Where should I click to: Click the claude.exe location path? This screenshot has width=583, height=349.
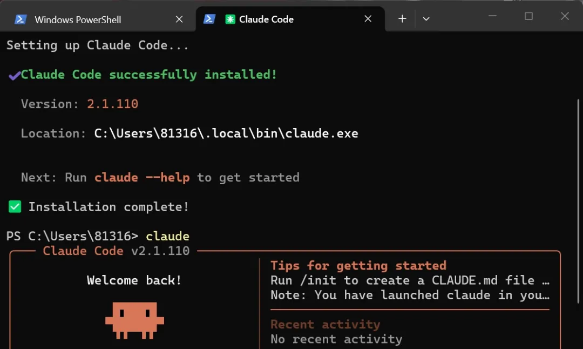coord(226,133)
